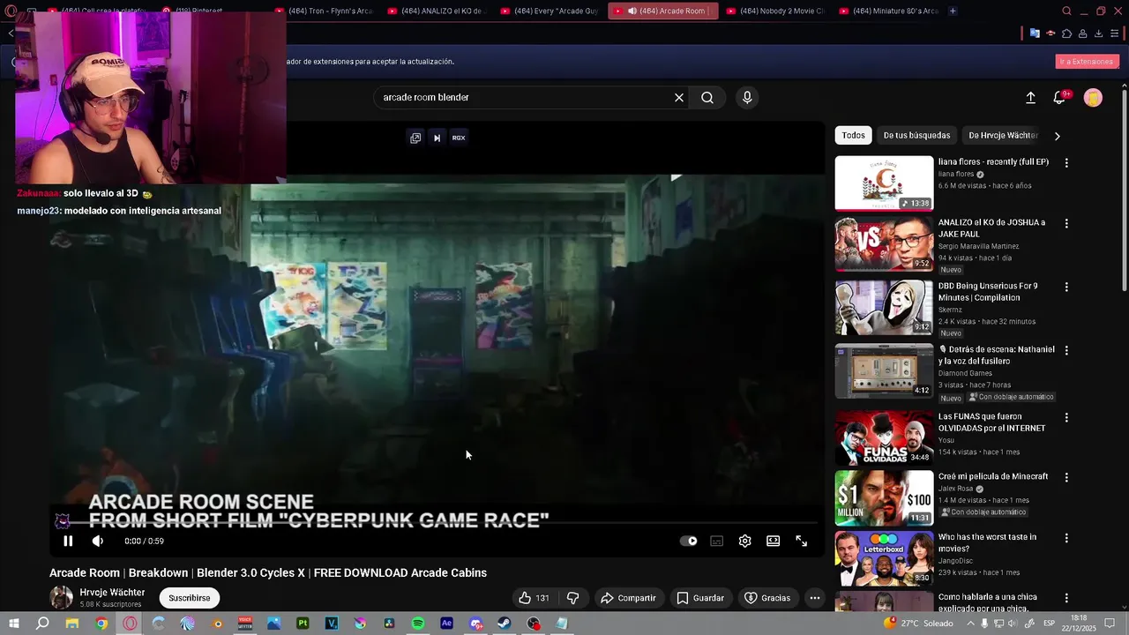The image size is (1129, 635).
Task: Save the video with Guardar
Action: tap(700, 598)
